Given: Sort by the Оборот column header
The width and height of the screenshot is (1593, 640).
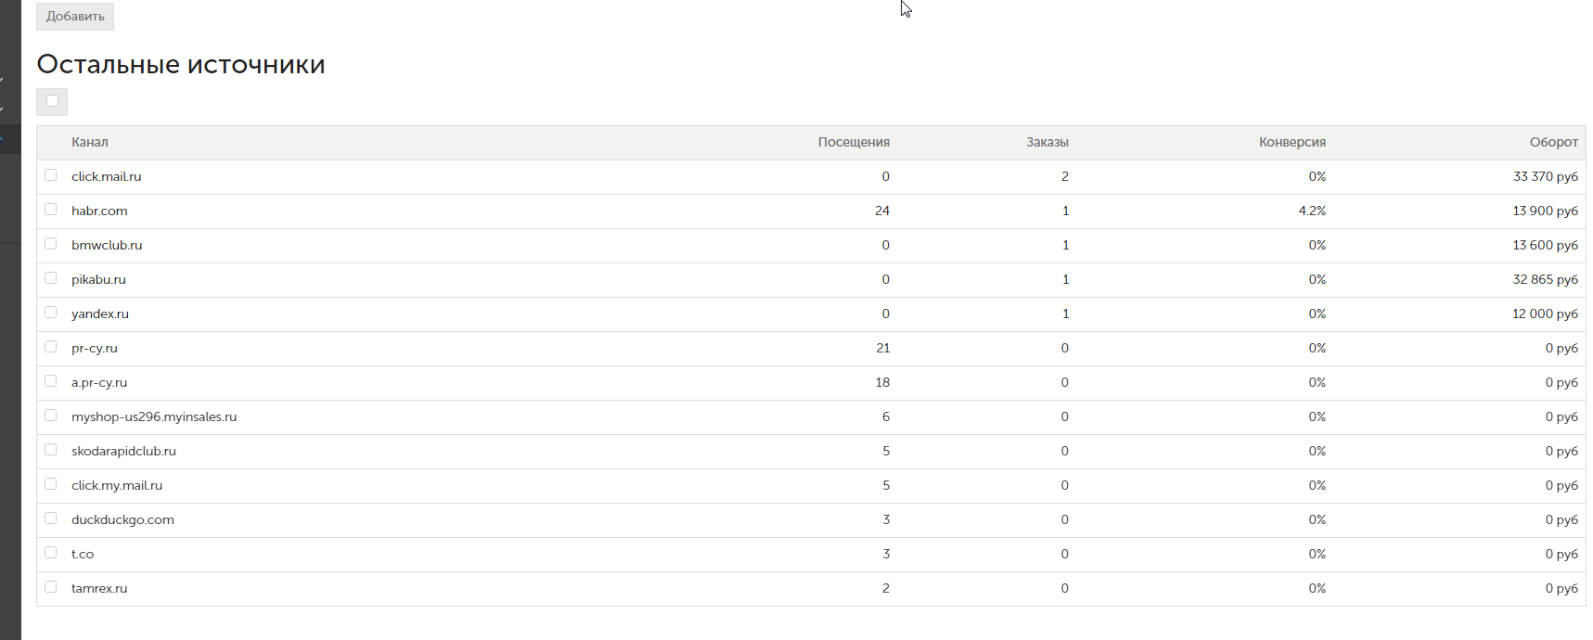Looking at the screenshot, I should 1553,143.
